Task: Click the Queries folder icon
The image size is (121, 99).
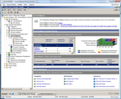Action: pos(9,58)
